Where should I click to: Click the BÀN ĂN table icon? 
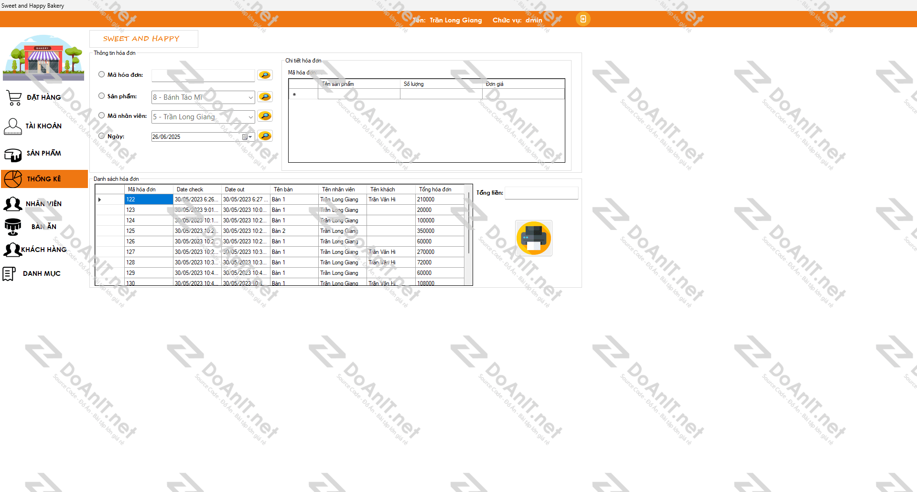(13, 227)
